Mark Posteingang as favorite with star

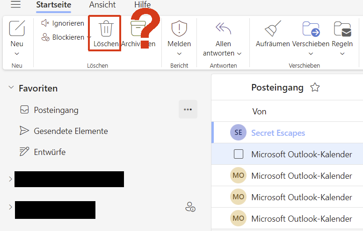315,87
